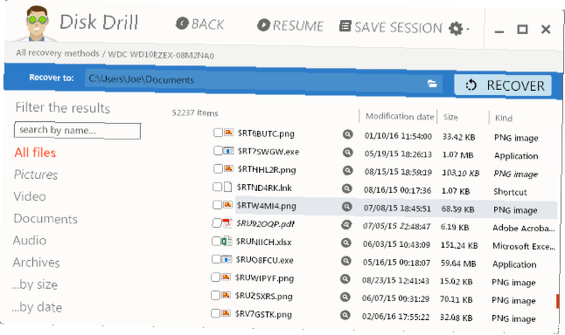
Task: Preview $RTW4MI4.png with magnifier icon
Action: tap(347, 206)
